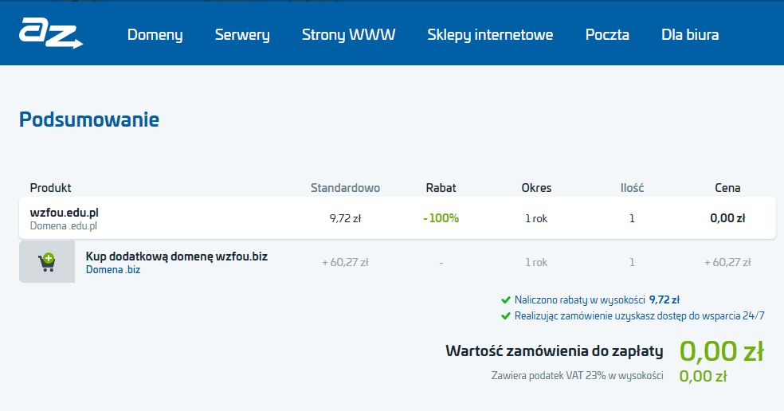Open the Domeny menu
The width and height of the screenshot is (784, 411).
click(x=155, y=34)
